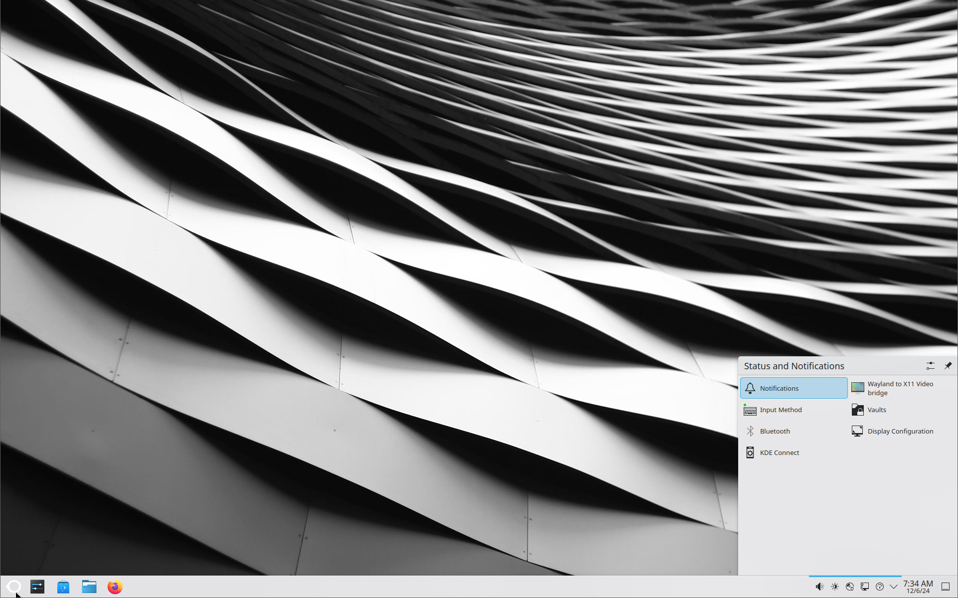The image size is (958, 598).
Task: Open the screen brightness tray icon
Action: coord(835,587)
